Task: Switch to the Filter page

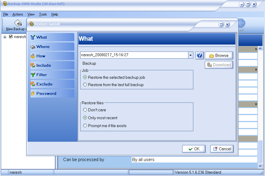Action: (52, 75)
